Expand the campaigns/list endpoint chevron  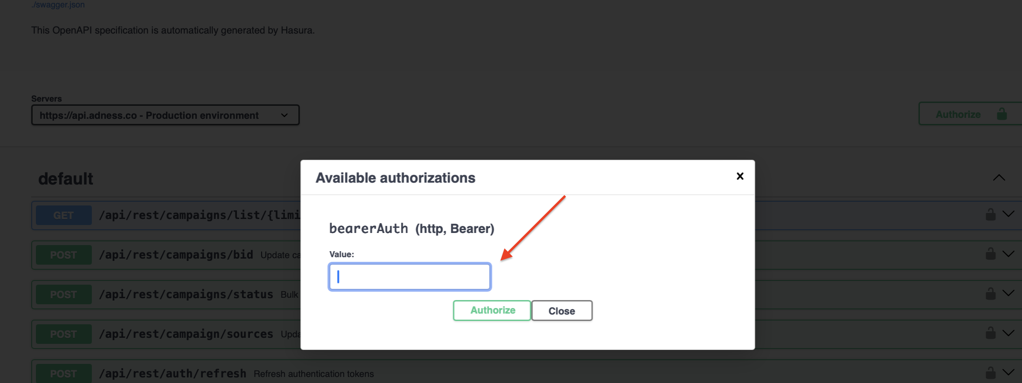point(1008,214)
